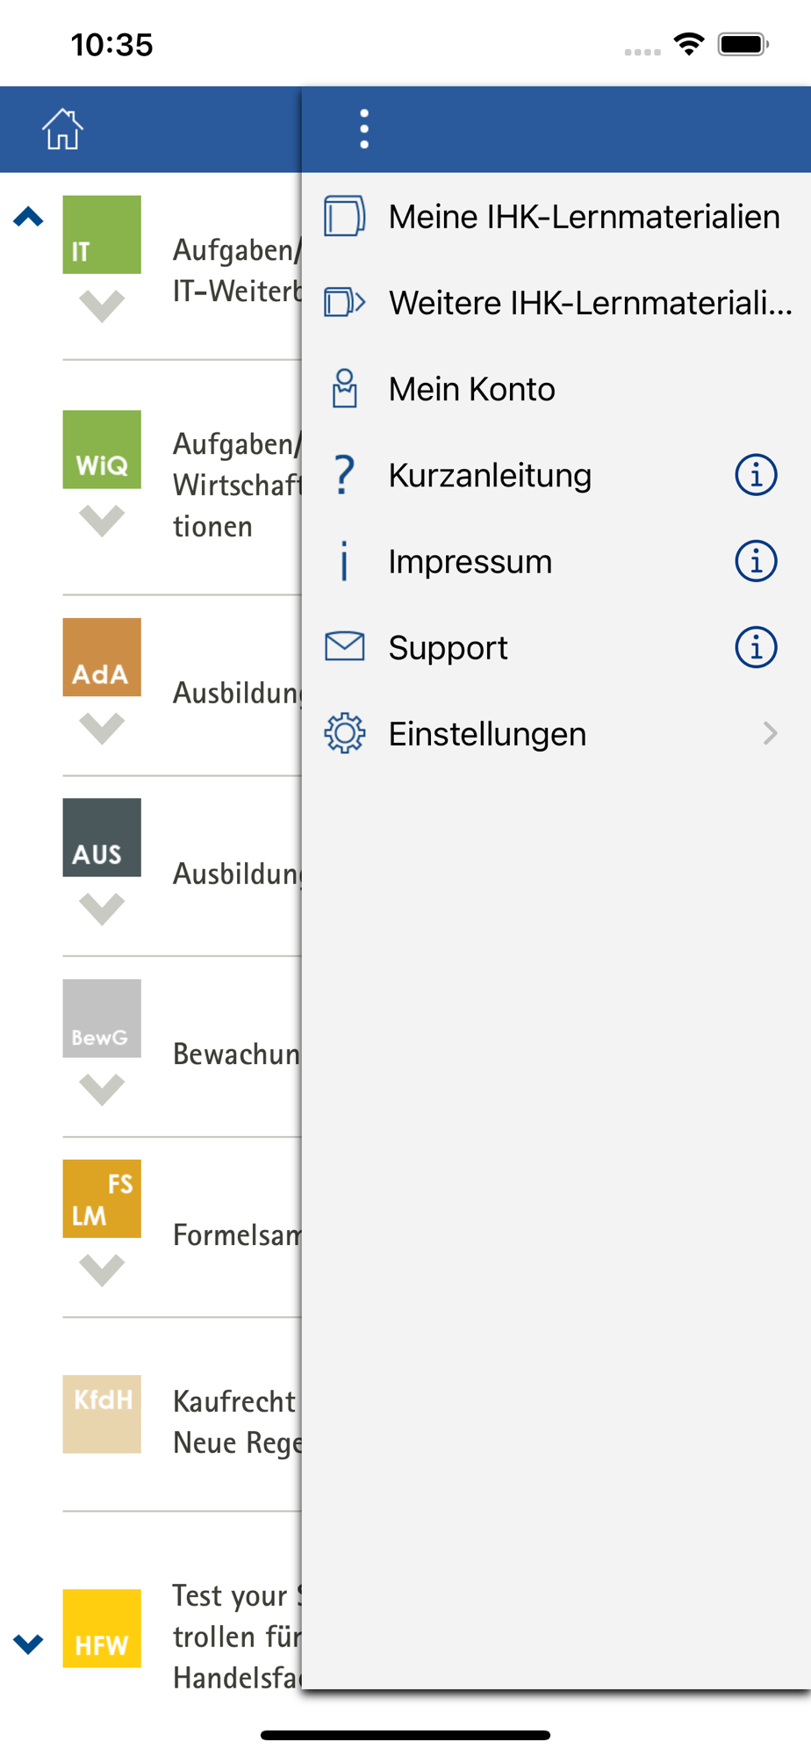Screen dimensions: 811x1756
Task: Tap the three-dot menu icon
Action: (x=364, y=130)
